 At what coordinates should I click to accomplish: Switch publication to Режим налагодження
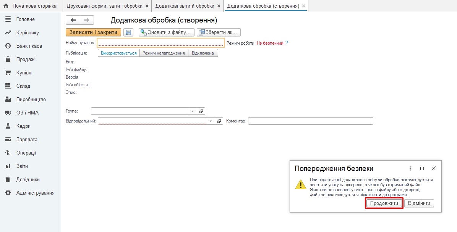click(x=164, y=53)
